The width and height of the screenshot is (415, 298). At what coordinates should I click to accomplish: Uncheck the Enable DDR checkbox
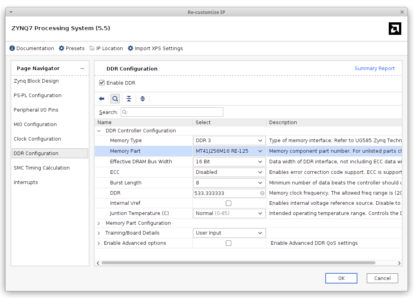pos(102,83)
